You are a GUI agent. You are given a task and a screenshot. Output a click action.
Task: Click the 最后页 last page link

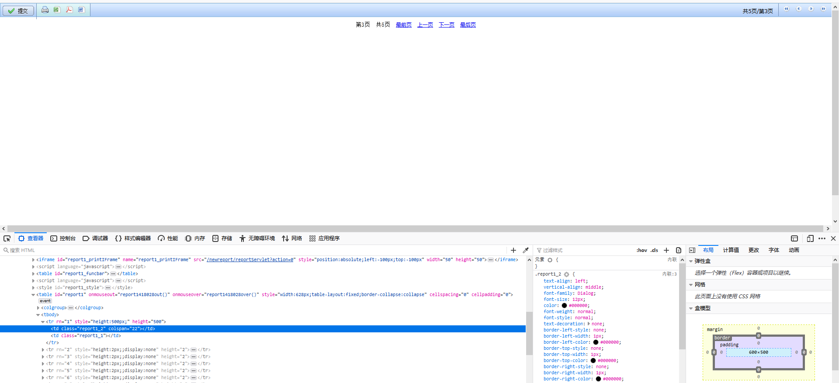(468, 25)
